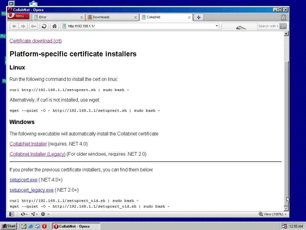Open the Windows Start menu
306x230 pixels.
pos(9,226)
